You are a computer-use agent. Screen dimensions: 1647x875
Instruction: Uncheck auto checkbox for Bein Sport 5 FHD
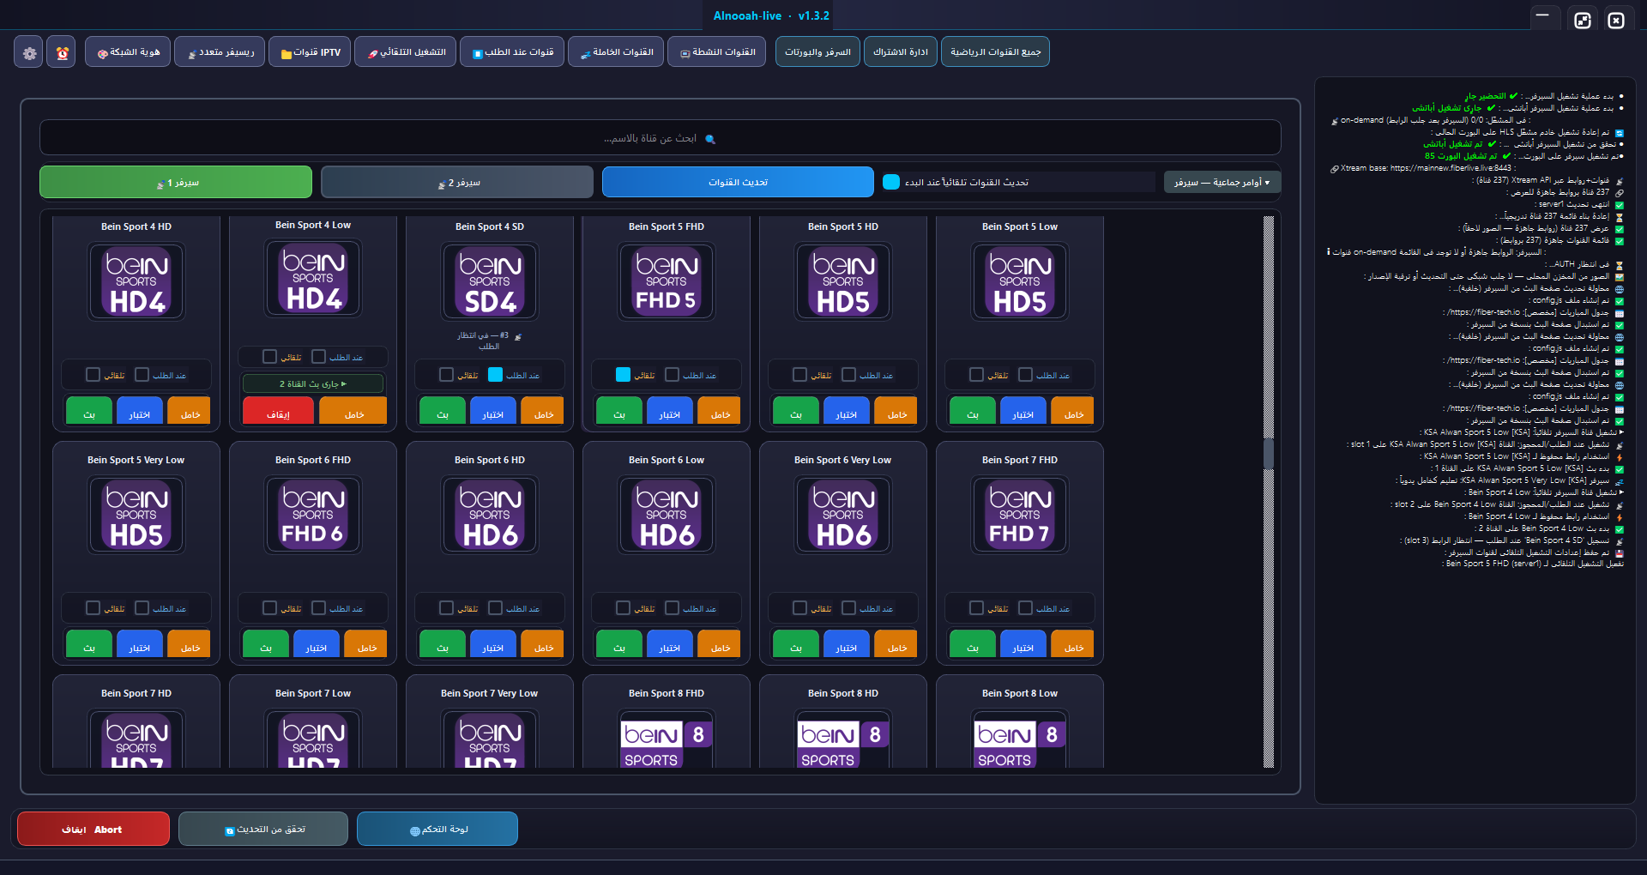point(624,375)
